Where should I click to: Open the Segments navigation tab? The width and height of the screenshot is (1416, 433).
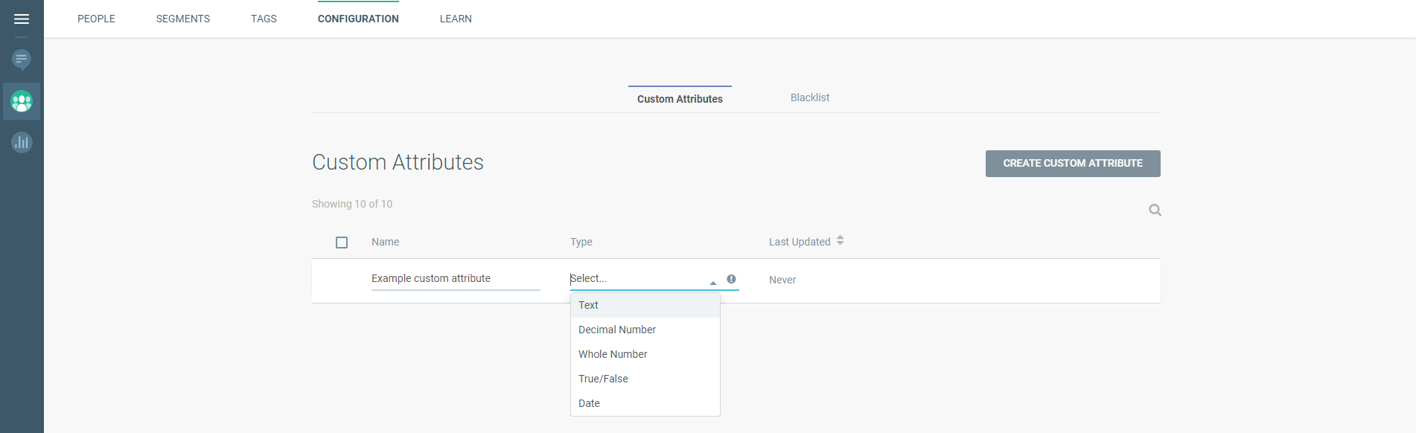[x=182, y=19]
